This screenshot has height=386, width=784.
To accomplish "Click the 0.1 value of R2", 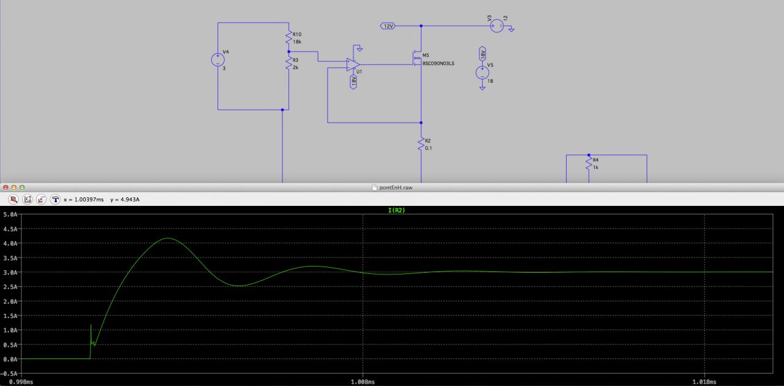I will [428, 148].
